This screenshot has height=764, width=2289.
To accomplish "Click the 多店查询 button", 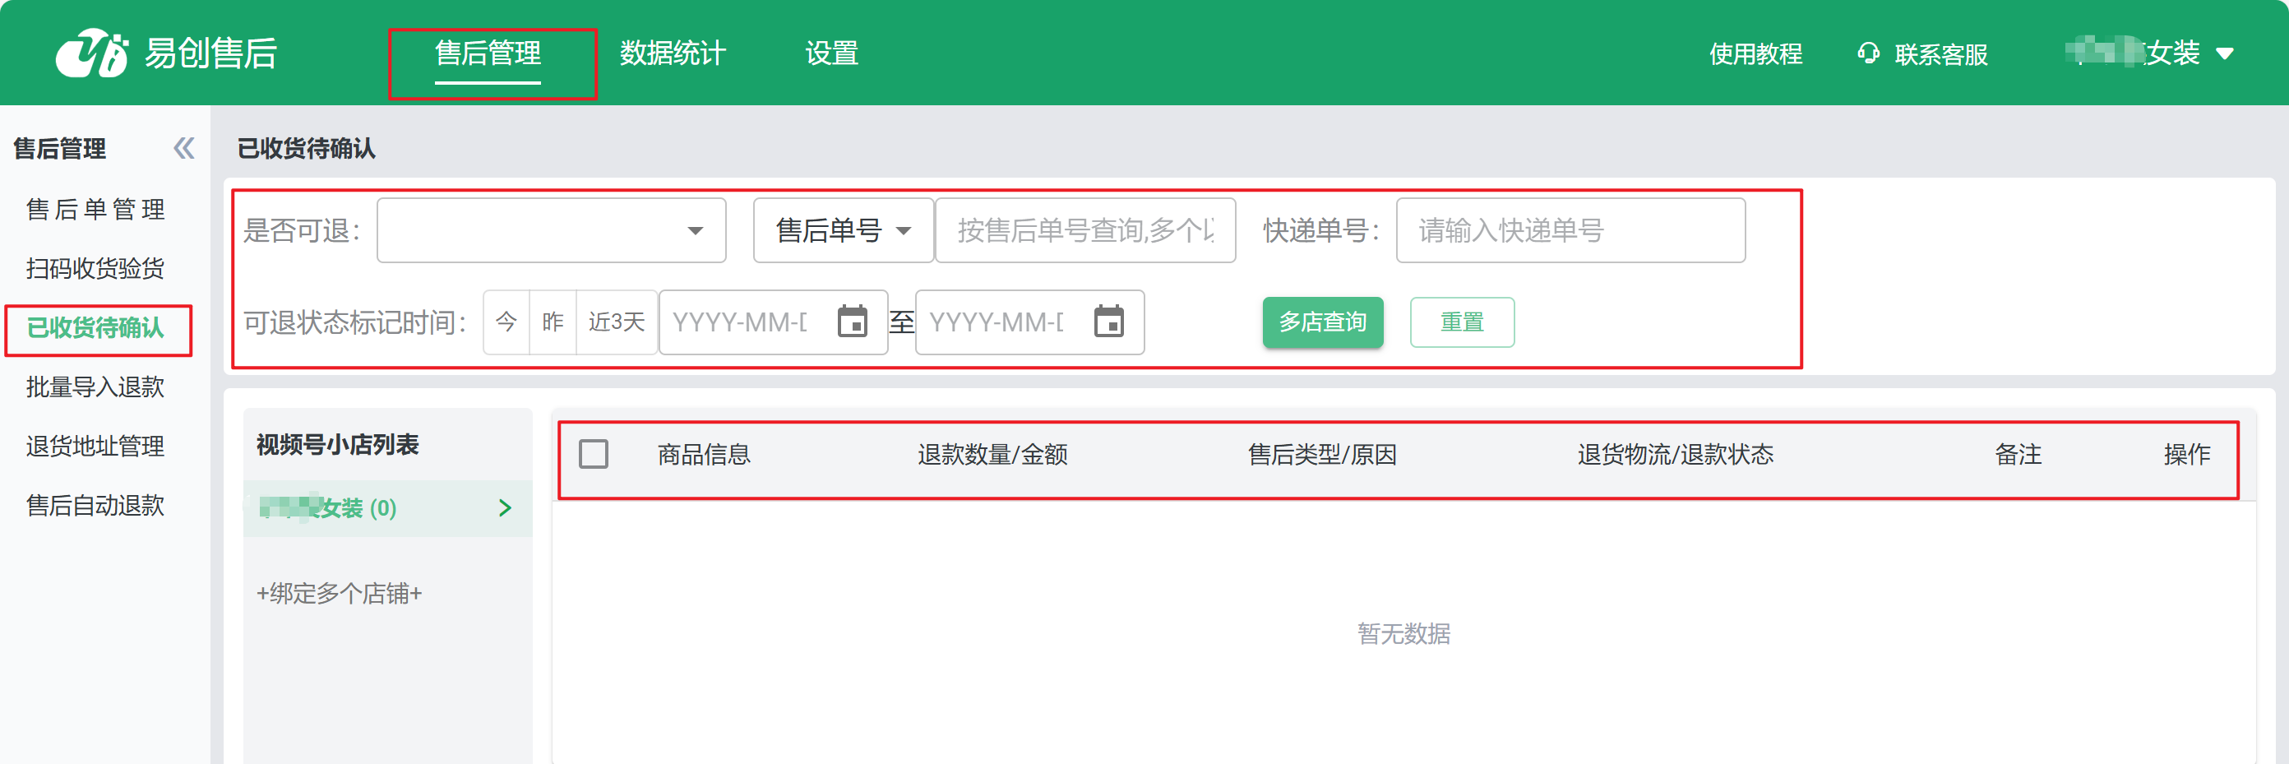I will (x=1322, y=322).
